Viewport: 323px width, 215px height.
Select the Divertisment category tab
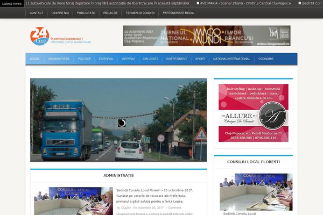coord(177,59)
